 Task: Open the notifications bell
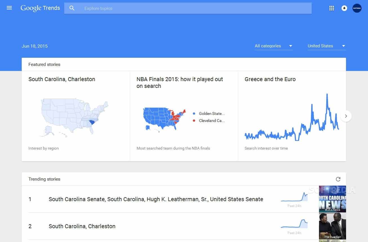[x=344, y=8]
